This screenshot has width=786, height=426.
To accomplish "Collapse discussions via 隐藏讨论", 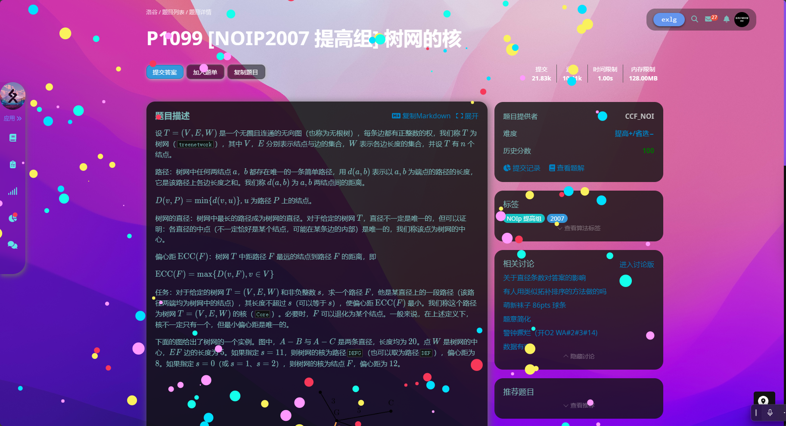I will [x=579, y=356].
